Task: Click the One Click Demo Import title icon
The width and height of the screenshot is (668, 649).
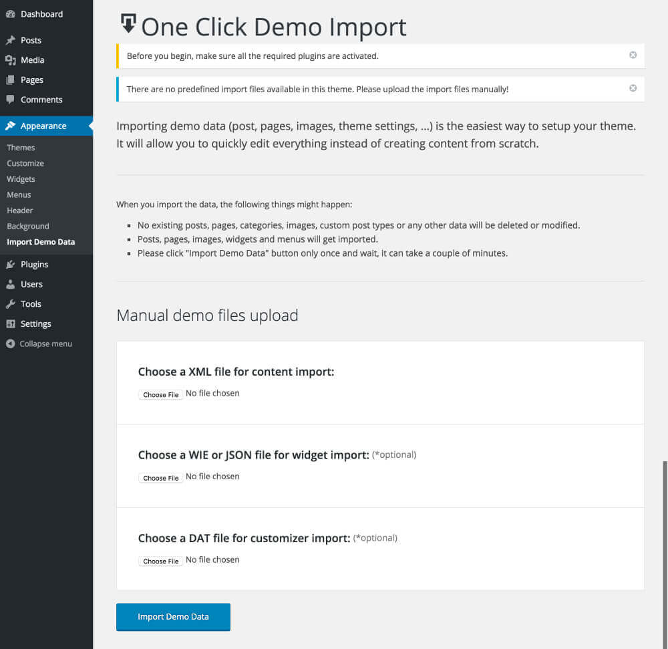Action: click(x=128, y=23)
